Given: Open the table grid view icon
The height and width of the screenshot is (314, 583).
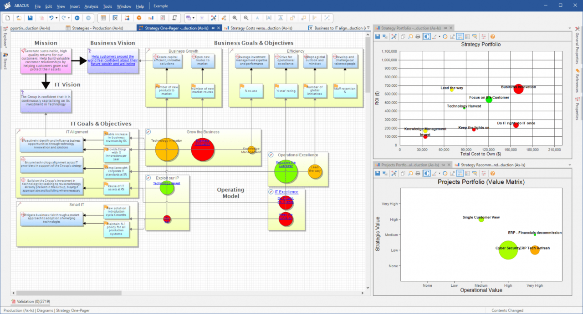Looking at the screenshot, I should (103, 18).
